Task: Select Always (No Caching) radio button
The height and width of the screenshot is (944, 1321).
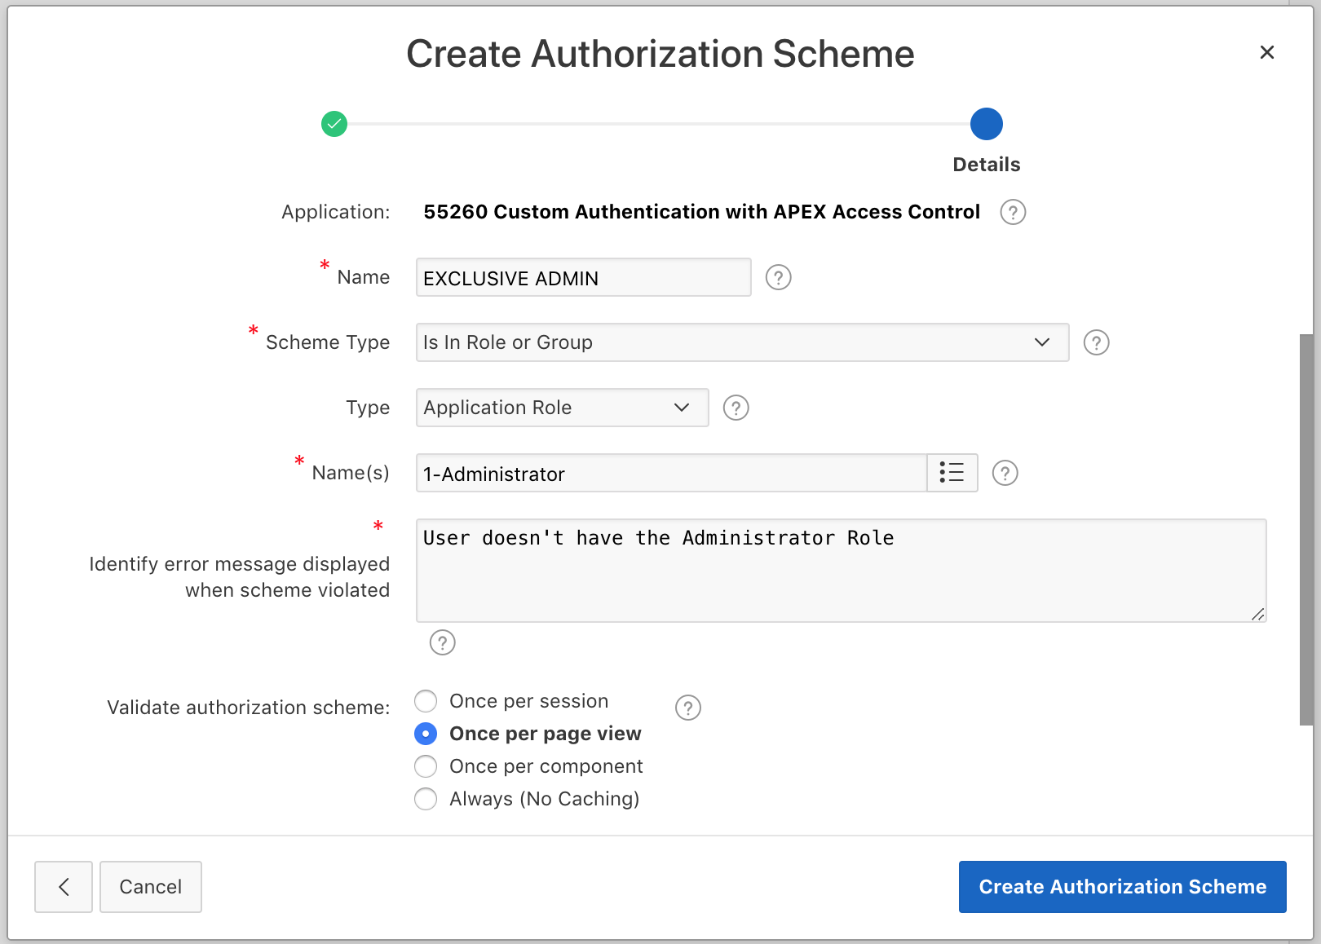Action: [426, 799]
